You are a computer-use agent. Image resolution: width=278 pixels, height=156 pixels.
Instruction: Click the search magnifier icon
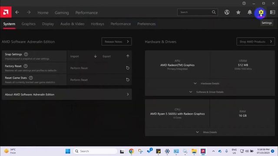tap(214, 12)
